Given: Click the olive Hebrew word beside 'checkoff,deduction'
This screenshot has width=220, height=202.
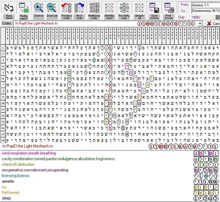Looking at the screenshot, I should (206, 165).
